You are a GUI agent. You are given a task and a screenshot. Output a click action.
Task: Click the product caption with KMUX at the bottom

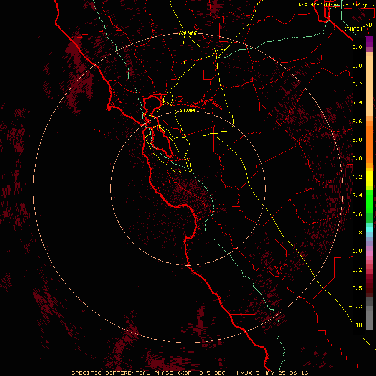(190, 373)
